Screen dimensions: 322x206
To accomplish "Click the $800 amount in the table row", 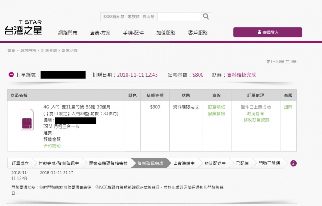I will pos(155,107).
